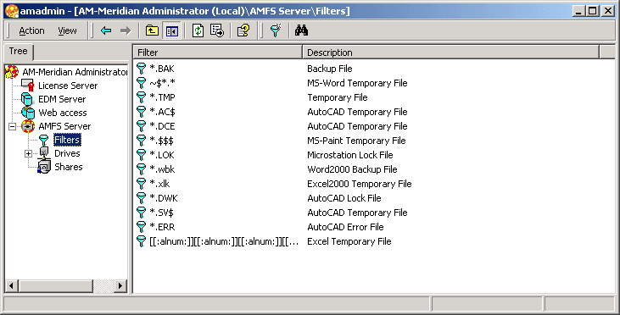Click tree pane scroll right arrow
Viewport: 620px width, 315px height.
pos(120,285)
